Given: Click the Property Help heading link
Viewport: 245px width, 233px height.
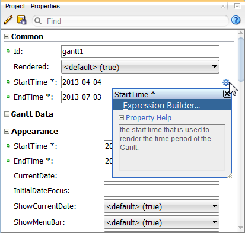Looking at the screenshot, I should coord(148,118).
